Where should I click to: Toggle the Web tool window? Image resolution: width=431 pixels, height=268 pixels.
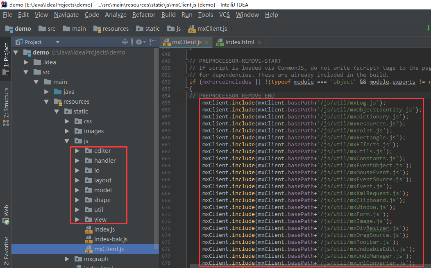pos(6,215)
